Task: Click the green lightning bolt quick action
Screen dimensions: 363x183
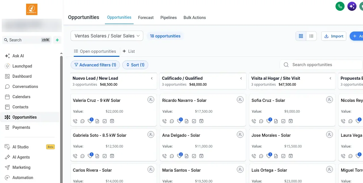Action: point(57,40)
